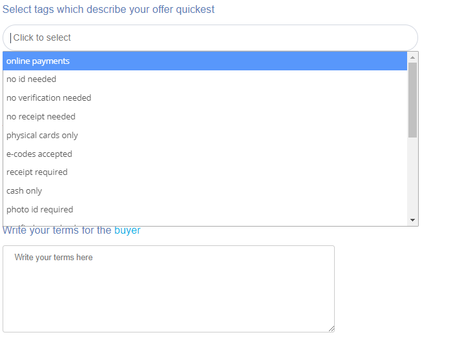The image size is (453, 337).
Task: Click the dropdown scrollbar up arrow
Action: click(x=413, y=57)
